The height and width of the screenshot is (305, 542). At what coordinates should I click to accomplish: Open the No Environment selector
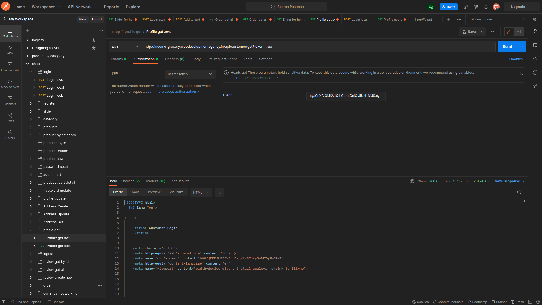tap(498, 19)
